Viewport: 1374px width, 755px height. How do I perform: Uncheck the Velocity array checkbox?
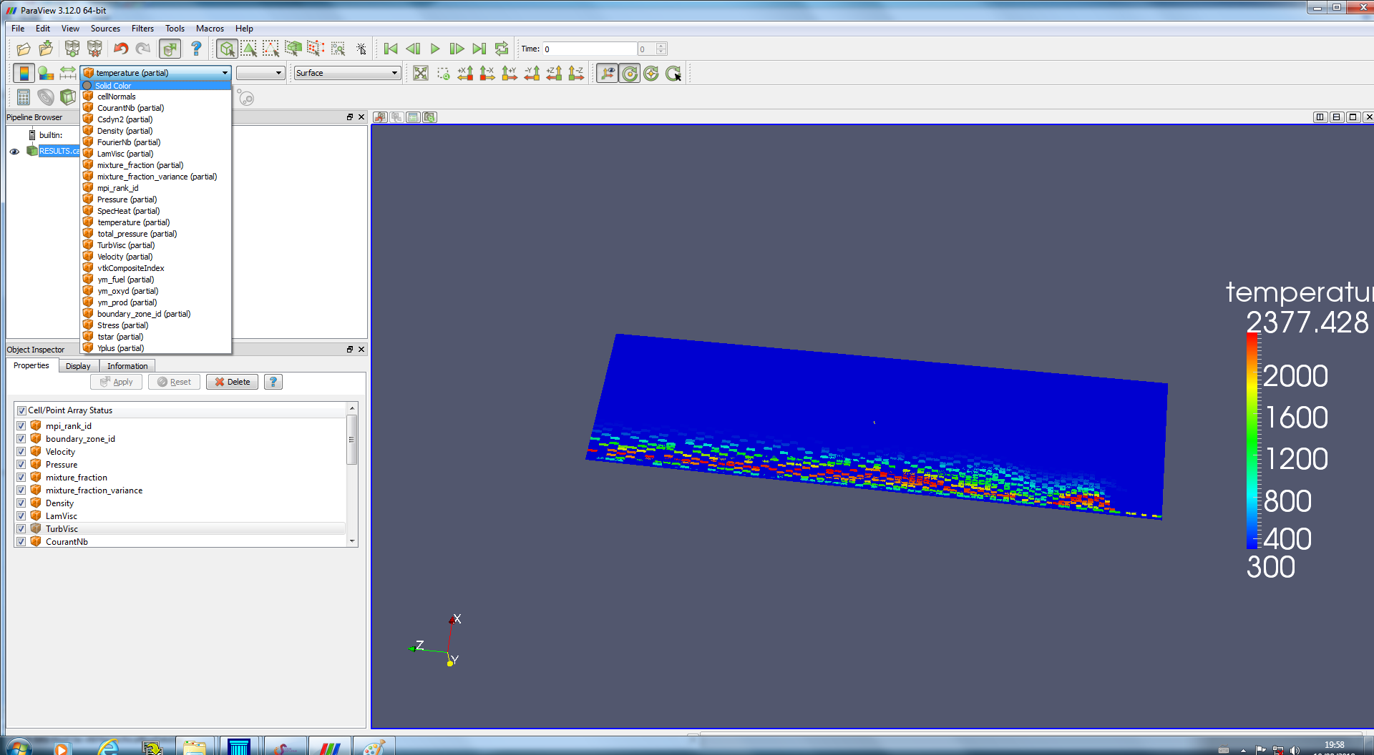pos(21,452)
